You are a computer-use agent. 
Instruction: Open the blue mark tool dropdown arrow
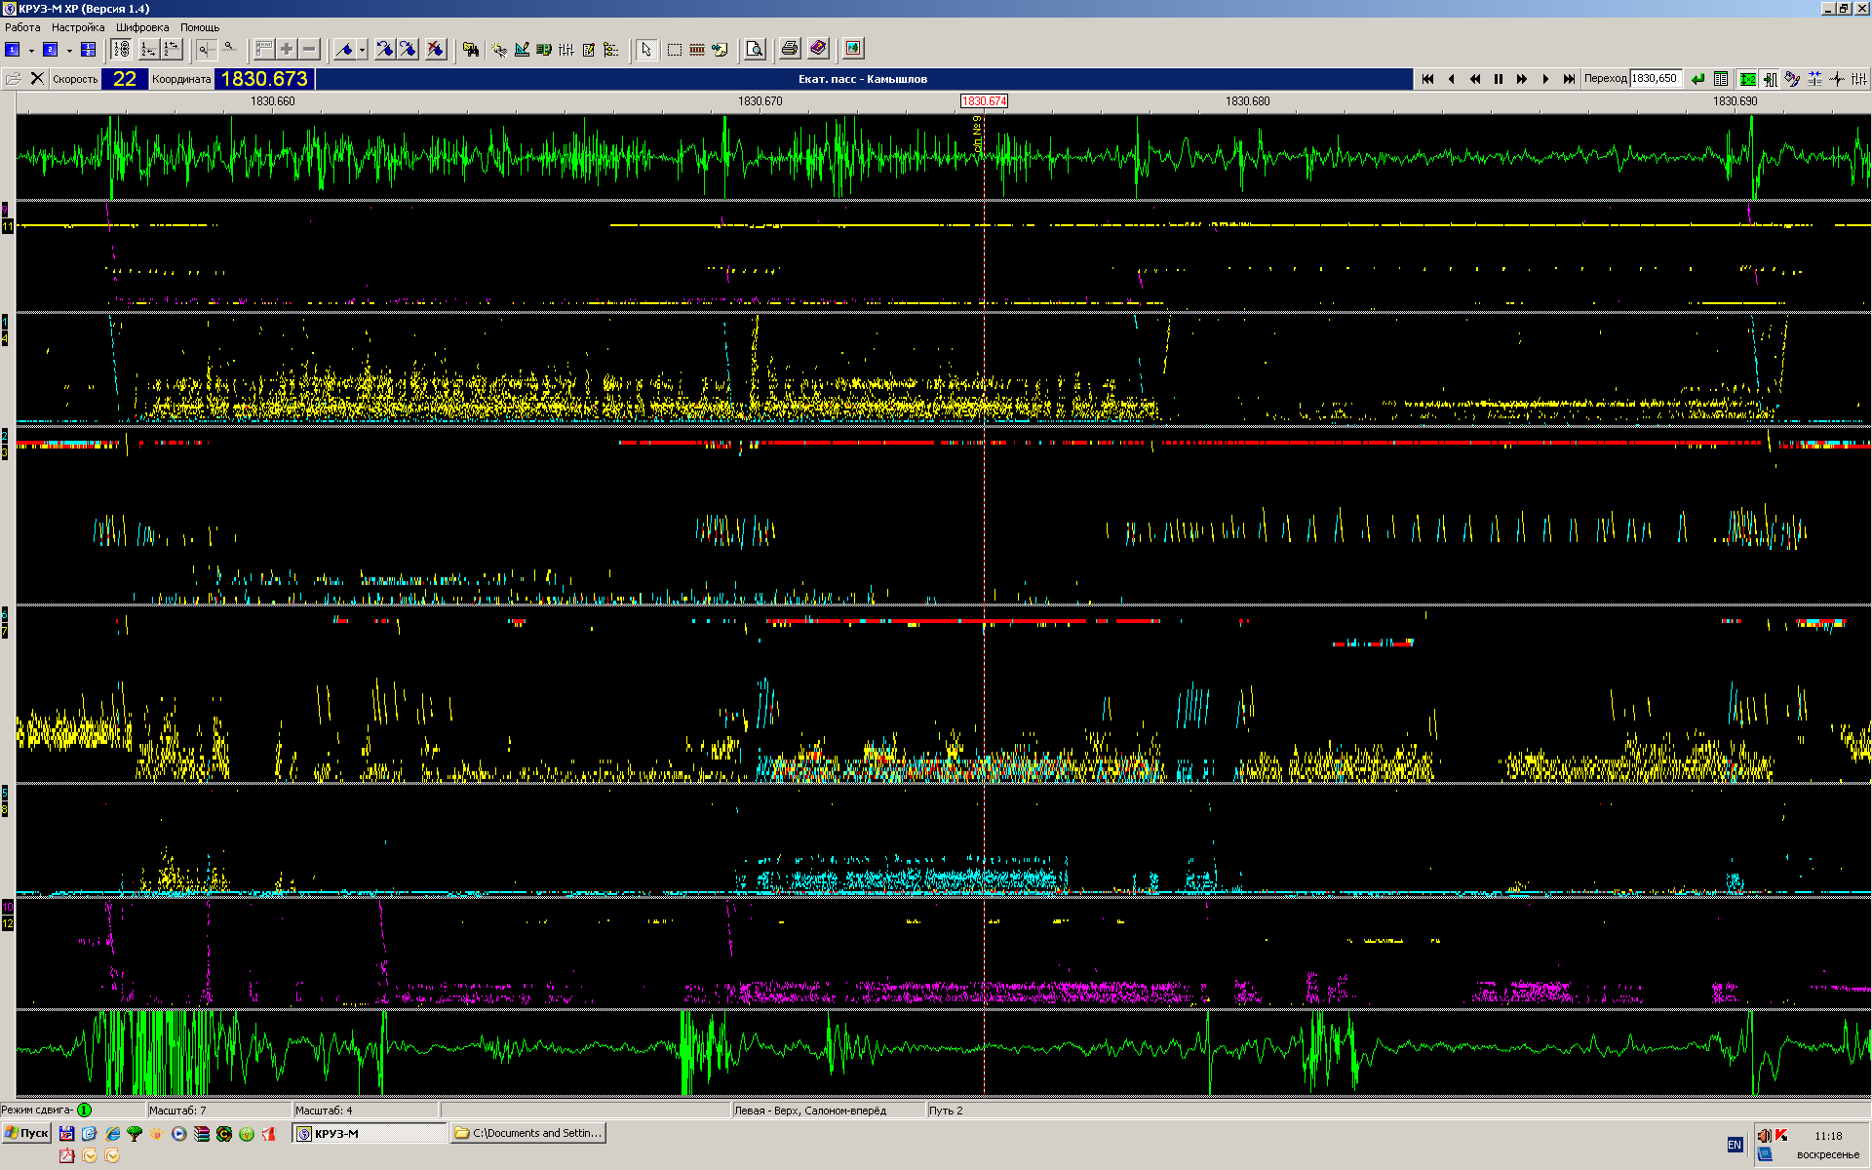[362, 50]
